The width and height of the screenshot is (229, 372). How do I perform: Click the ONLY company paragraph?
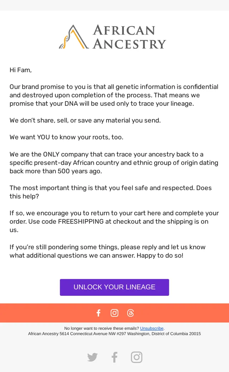click(x=114, y=163)
